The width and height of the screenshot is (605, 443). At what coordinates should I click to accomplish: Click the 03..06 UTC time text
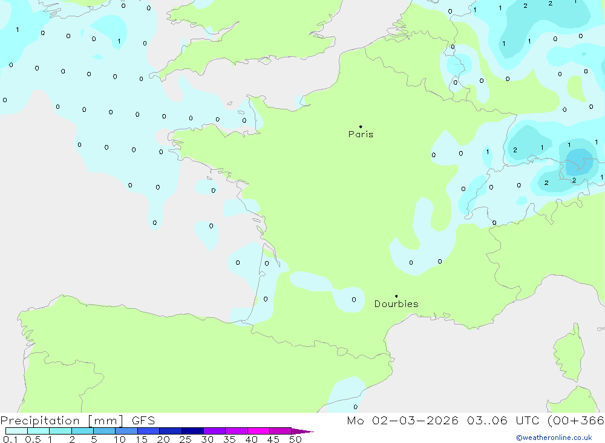click(503, 421)
